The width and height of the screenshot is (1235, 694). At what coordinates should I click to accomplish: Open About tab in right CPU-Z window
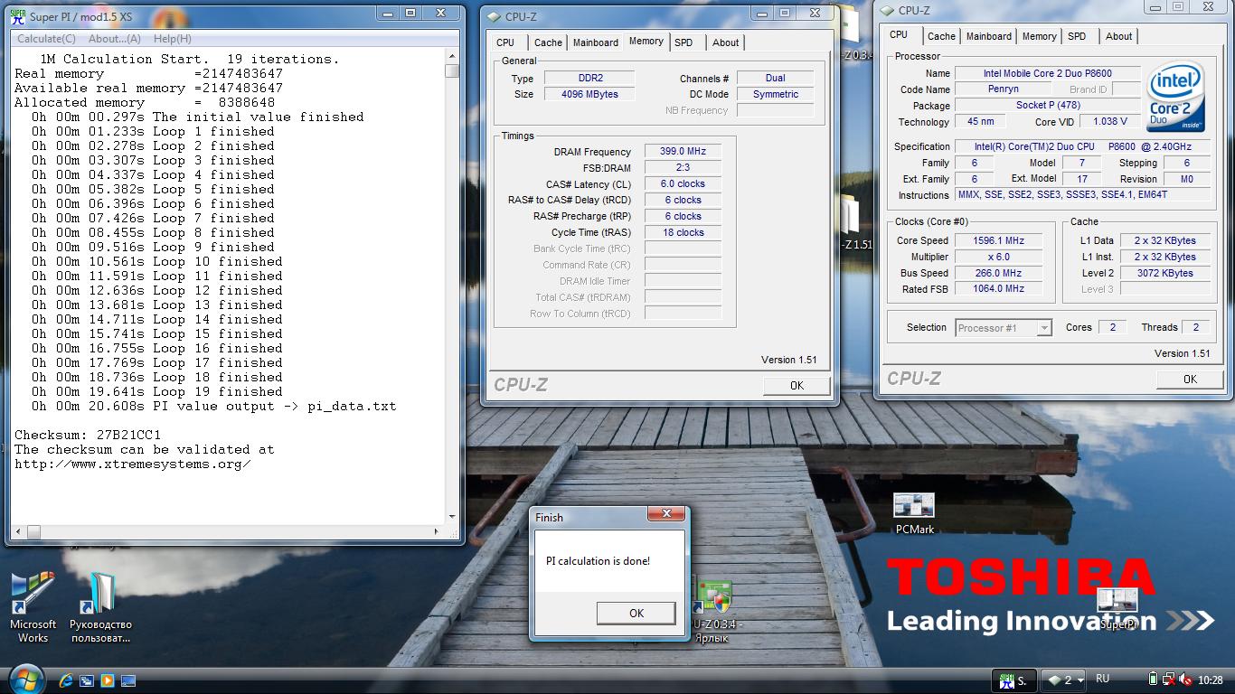click(1118, 36)
